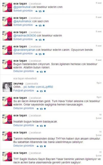
Task: Retweet the 'Bugun hastaneden cikiyorum' tweet
Action: click(x=41, y=72)
